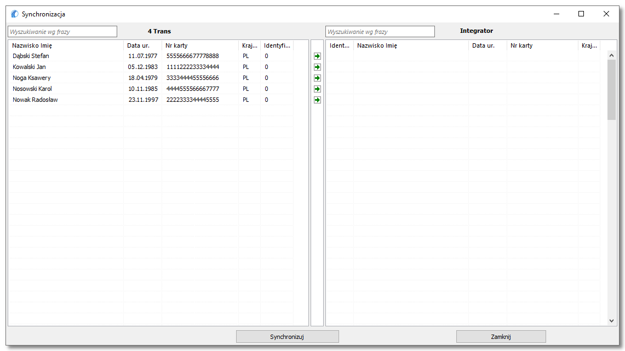
Task: Sort 4 Trans list by Data ur. header
Action: (143, 45)
